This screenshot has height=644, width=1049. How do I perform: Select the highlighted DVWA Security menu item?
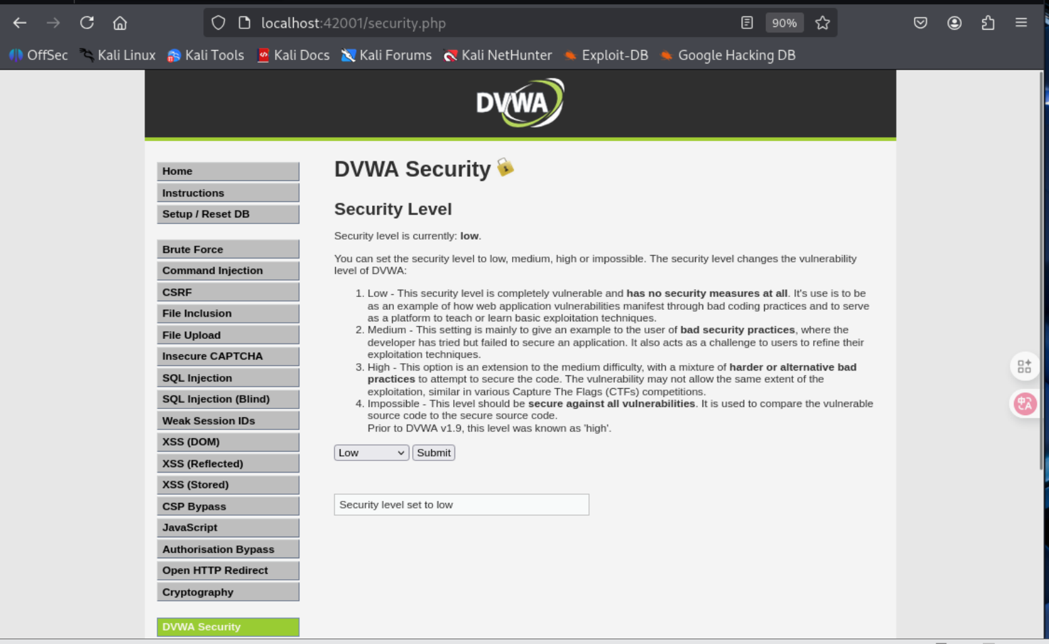228,627
